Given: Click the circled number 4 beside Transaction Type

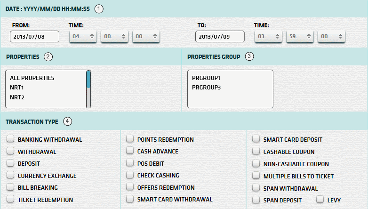Looking at the screenshot, I should tap(68, 122).
